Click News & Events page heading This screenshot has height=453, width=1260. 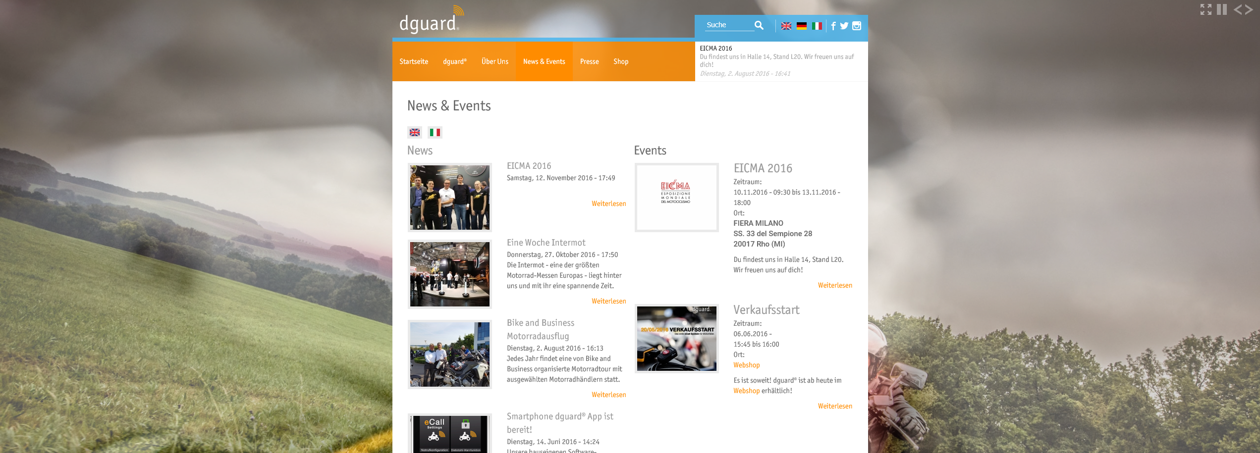(449, 106)
